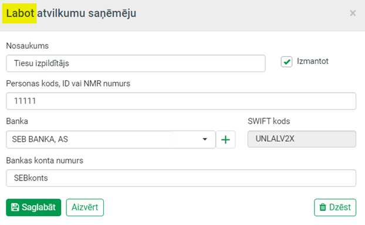
Task: Click the Nosaukums label
Action: (x=27, y=46)
